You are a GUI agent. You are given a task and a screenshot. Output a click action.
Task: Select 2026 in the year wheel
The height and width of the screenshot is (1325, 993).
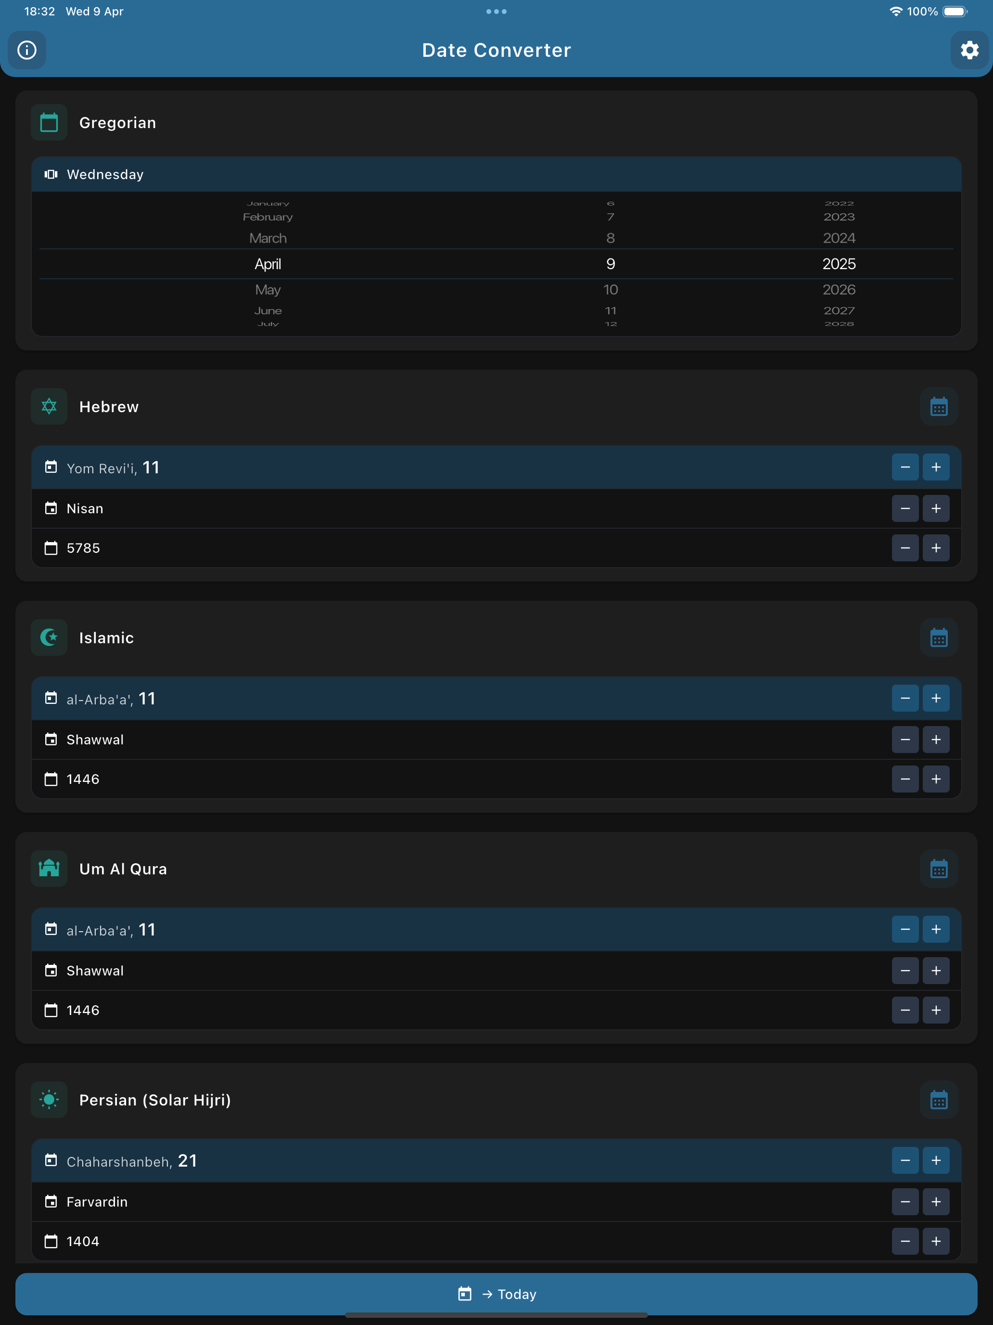pyautogui.click(x=839, y=289)
